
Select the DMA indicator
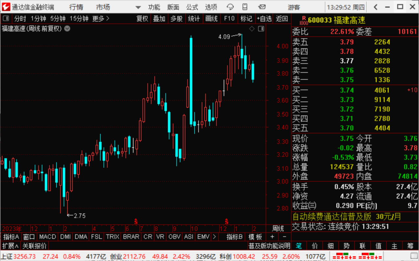coord(81,237)
